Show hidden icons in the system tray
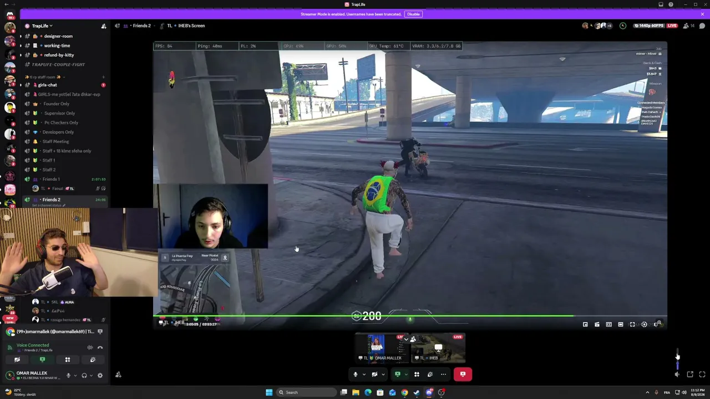Image resolution: width=710 pixels, height=399 pixels. click(647, 392)
